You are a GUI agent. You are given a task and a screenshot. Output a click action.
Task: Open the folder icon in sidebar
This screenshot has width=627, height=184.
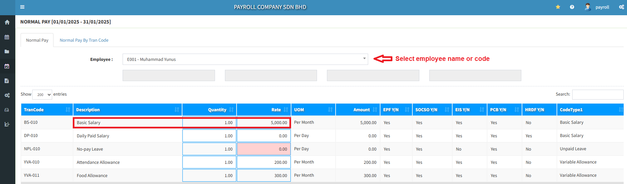pyautogui.click(x=7, y=52)
